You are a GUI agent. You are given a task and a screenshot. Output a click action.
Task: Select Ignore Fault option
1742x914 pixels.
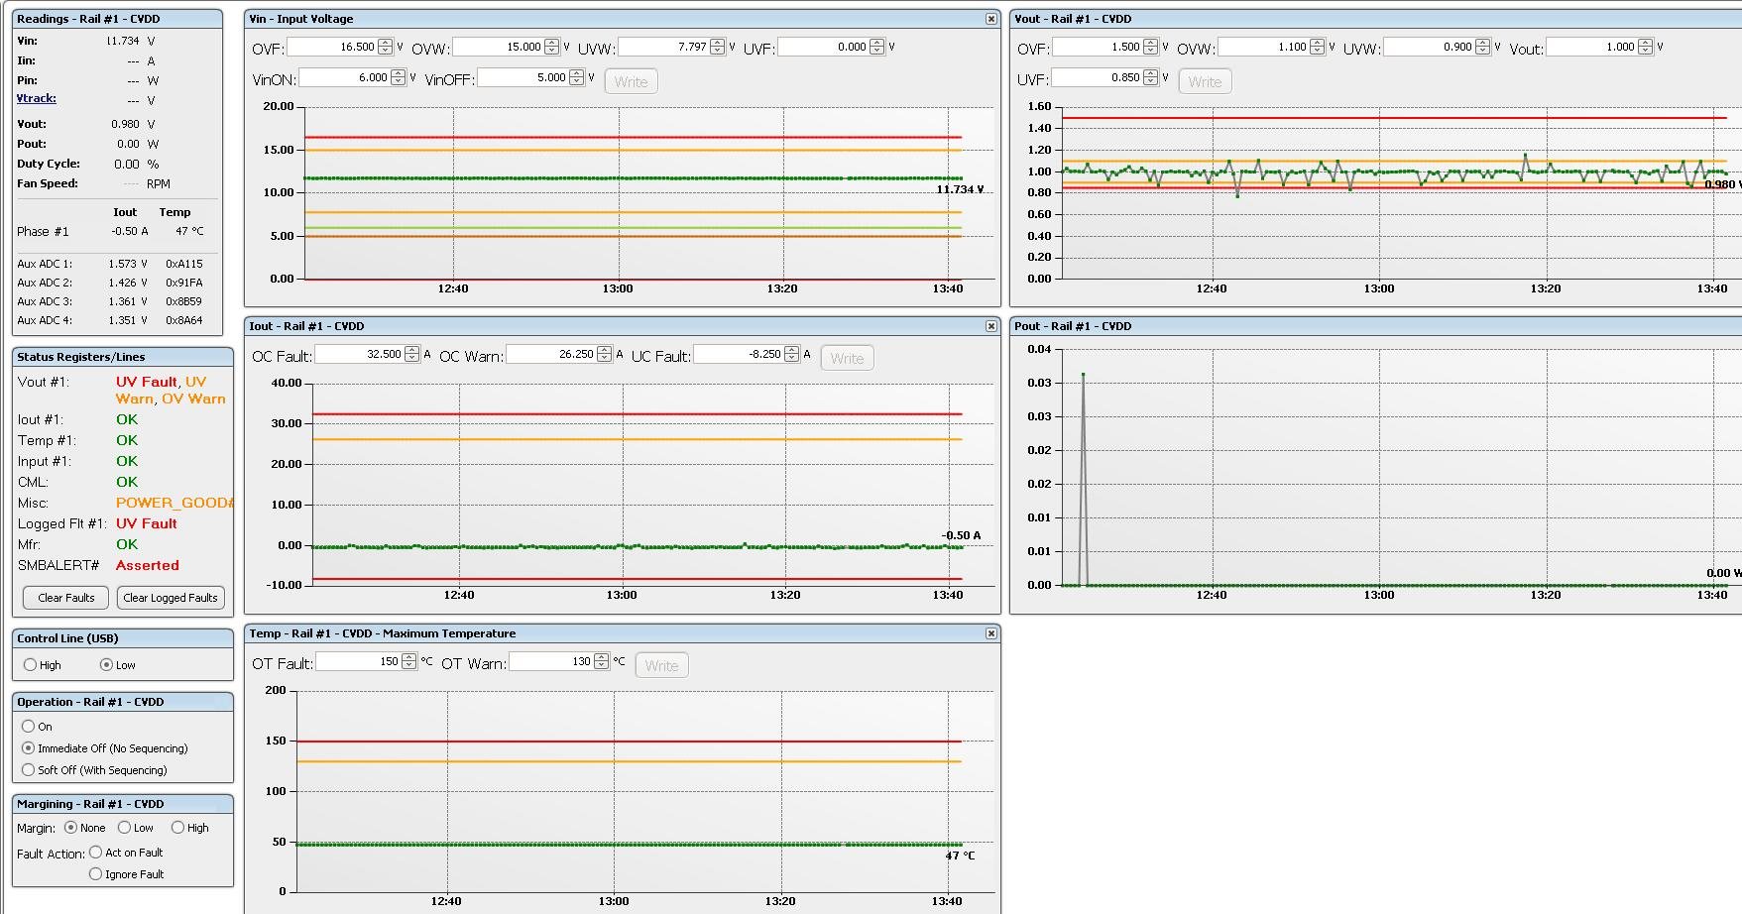[x=95, y=874]
